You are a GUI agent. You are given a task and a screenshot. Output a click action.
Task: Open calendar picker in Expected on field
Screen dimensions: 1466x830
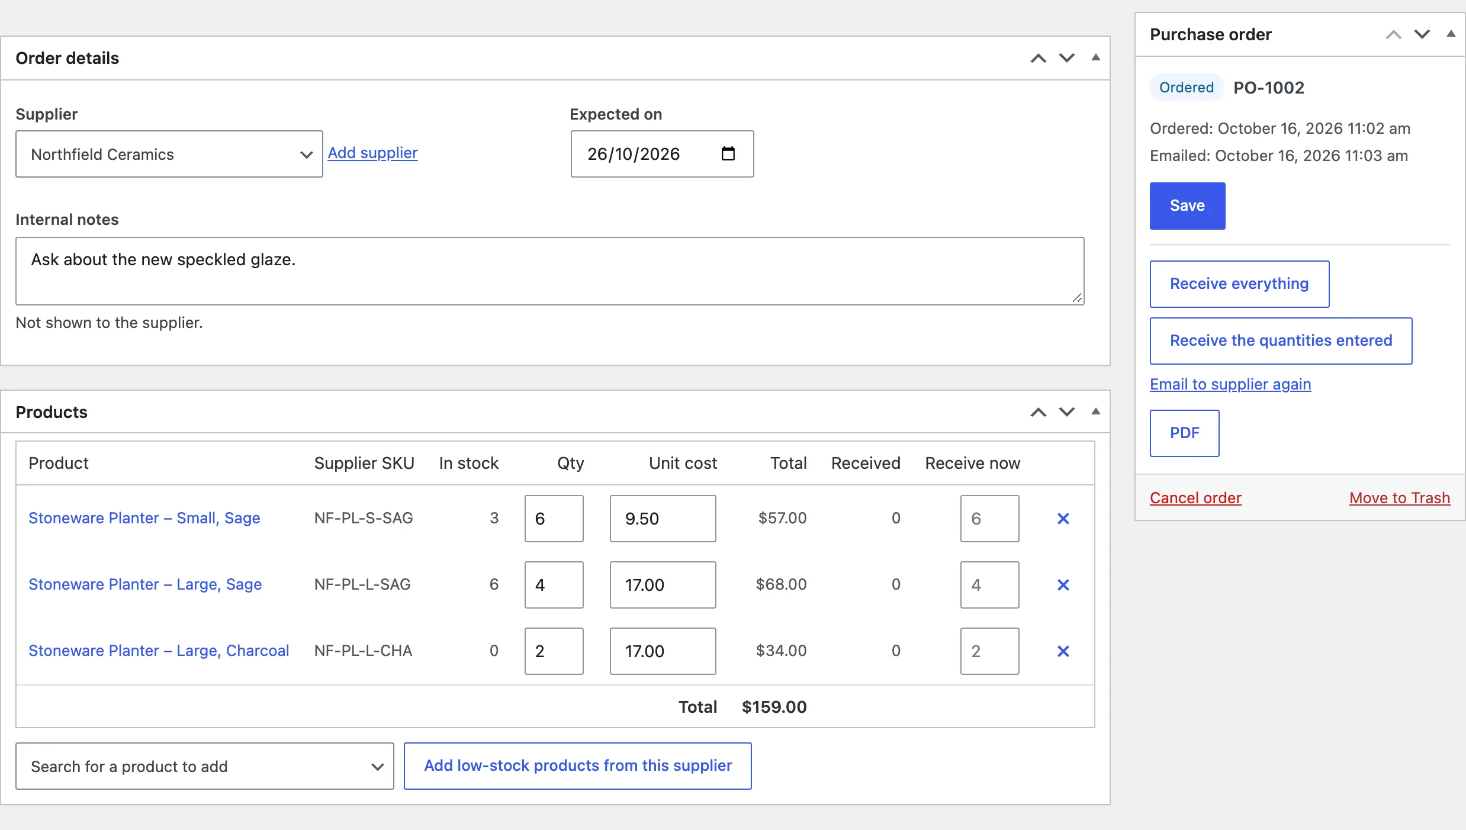728,154
